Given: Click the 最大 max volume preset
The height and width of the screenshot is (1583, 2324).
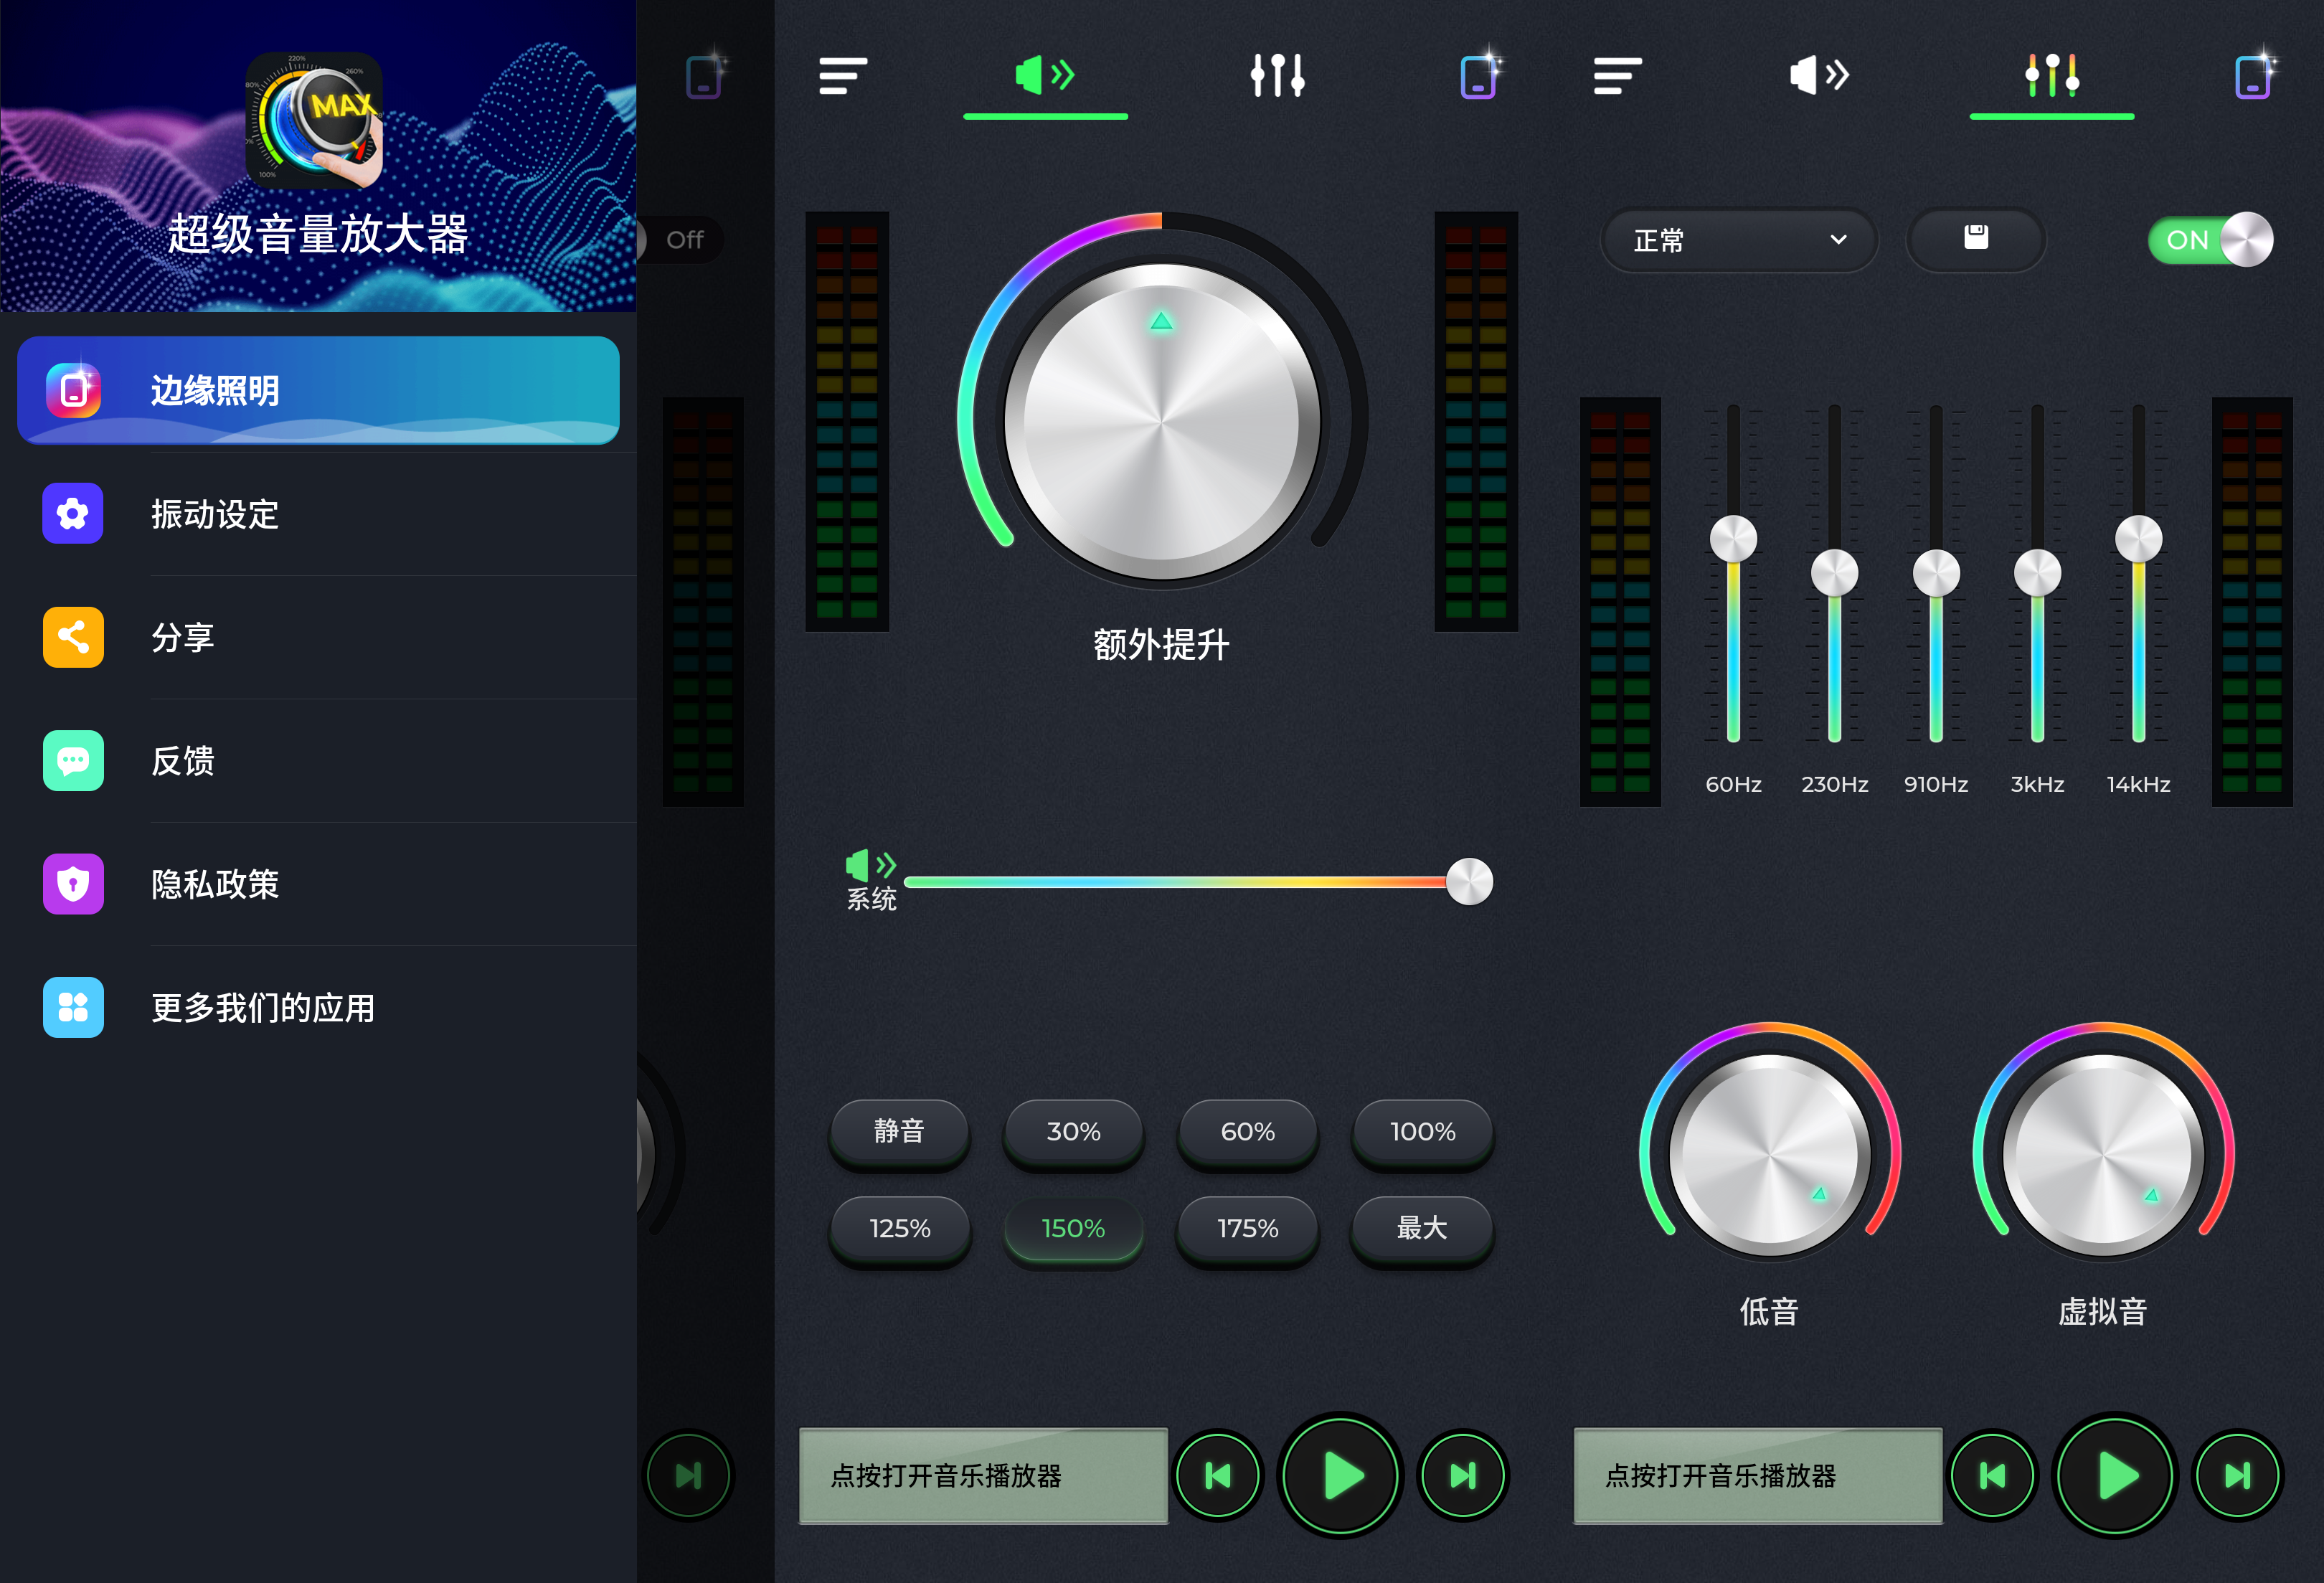Looking at the screenshot, I should (1421, 1228).
